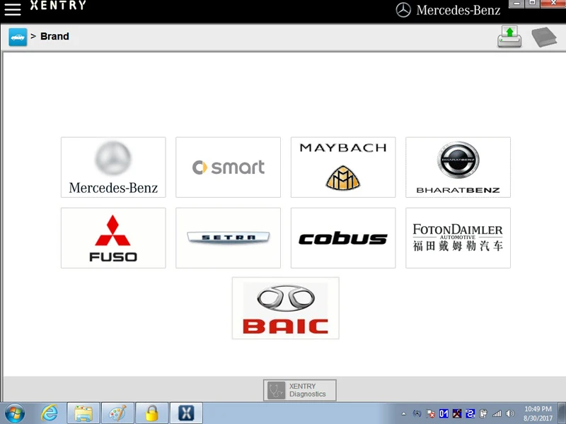Pick the BharatBenz brand tile
Viewport: 566px width, 424px height.
tap(458, 167)
